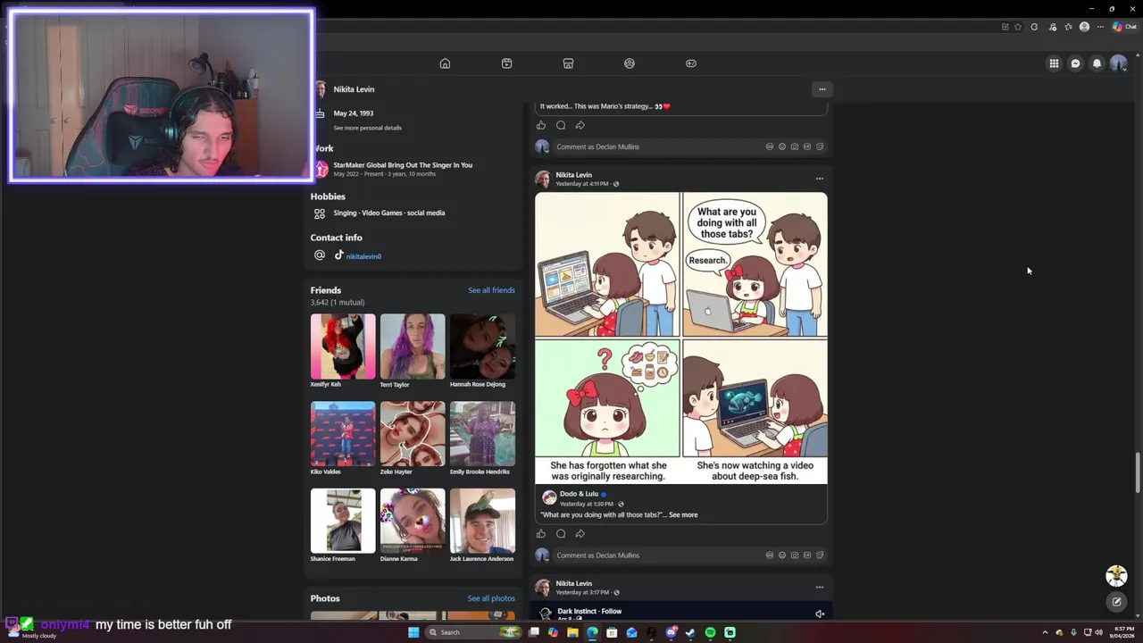Unmute the Dark Instinct video
This screenshot has height=643, width=1143.
[x=820, y=614]
